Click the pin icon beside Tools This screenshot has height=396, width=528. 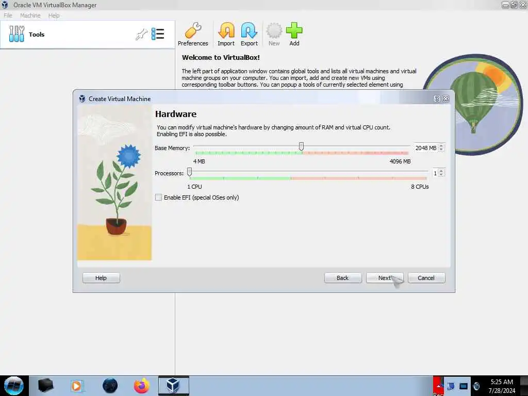141,35
